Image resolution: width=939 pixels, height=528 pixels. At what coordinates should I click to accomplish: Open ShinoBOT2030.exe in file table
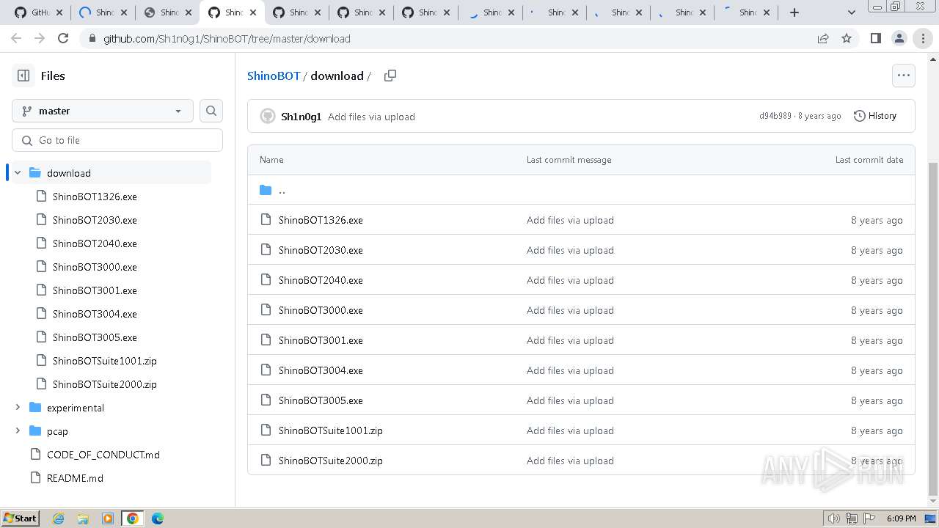point(321,250)
